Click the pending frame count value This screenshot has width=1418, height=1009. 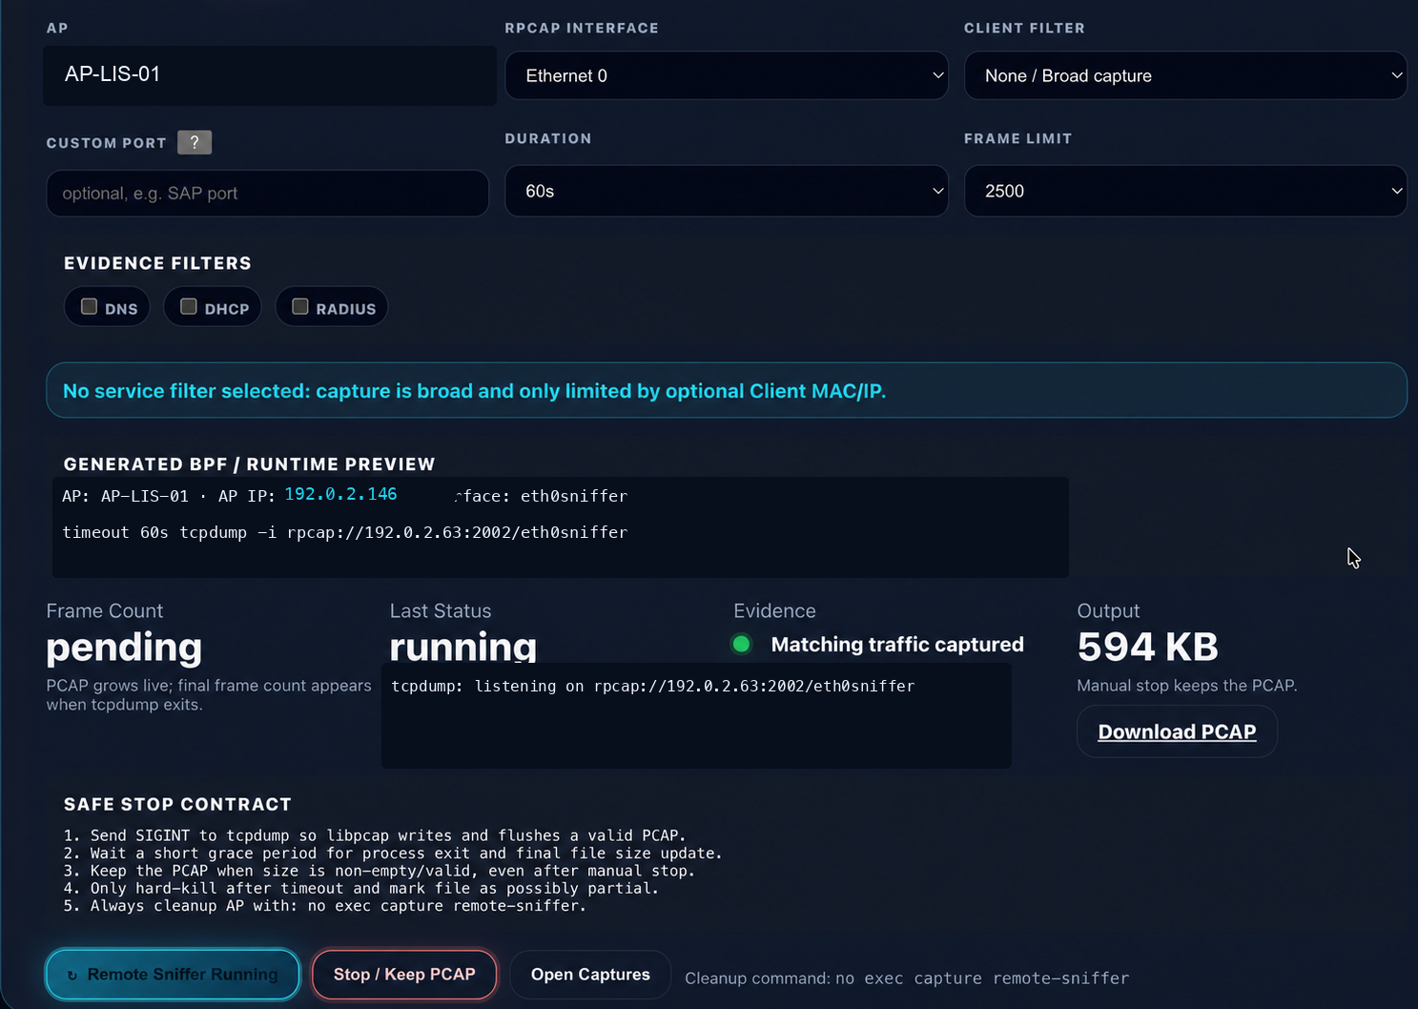pos(124,648)
